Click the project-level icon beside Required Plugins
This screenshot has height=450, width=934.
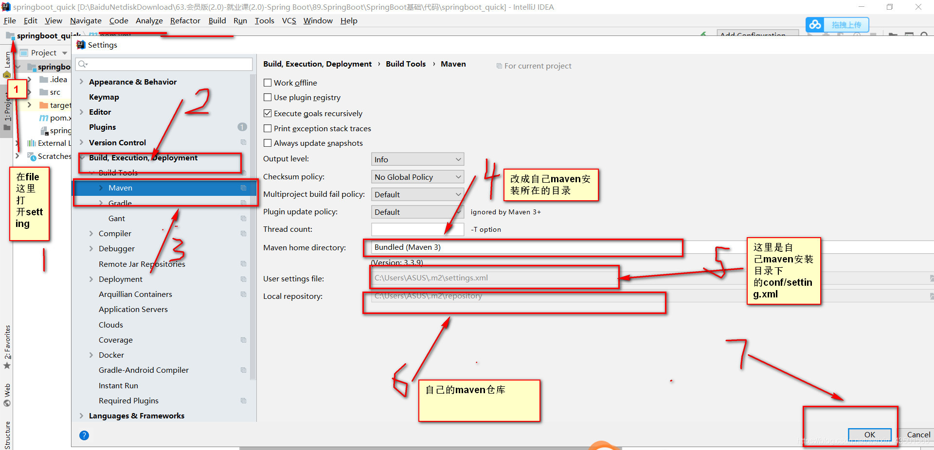tap(243, 401)
